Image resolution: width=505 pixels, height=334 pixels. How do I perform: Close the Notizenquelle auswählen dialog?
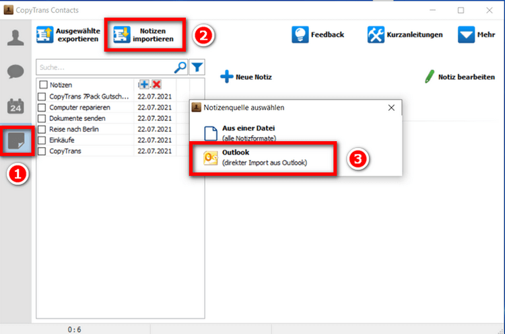point(391,108)
